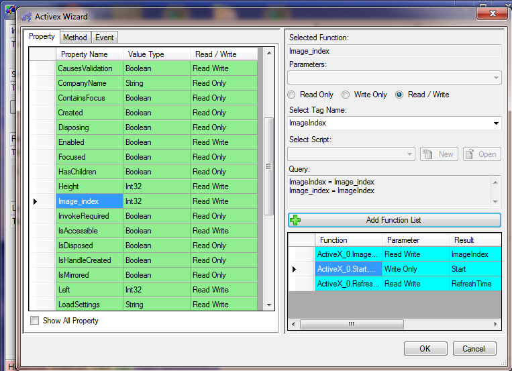Click the row arrow beside Image_index
This screenshot has width=512, height=371.
[35, 201]
